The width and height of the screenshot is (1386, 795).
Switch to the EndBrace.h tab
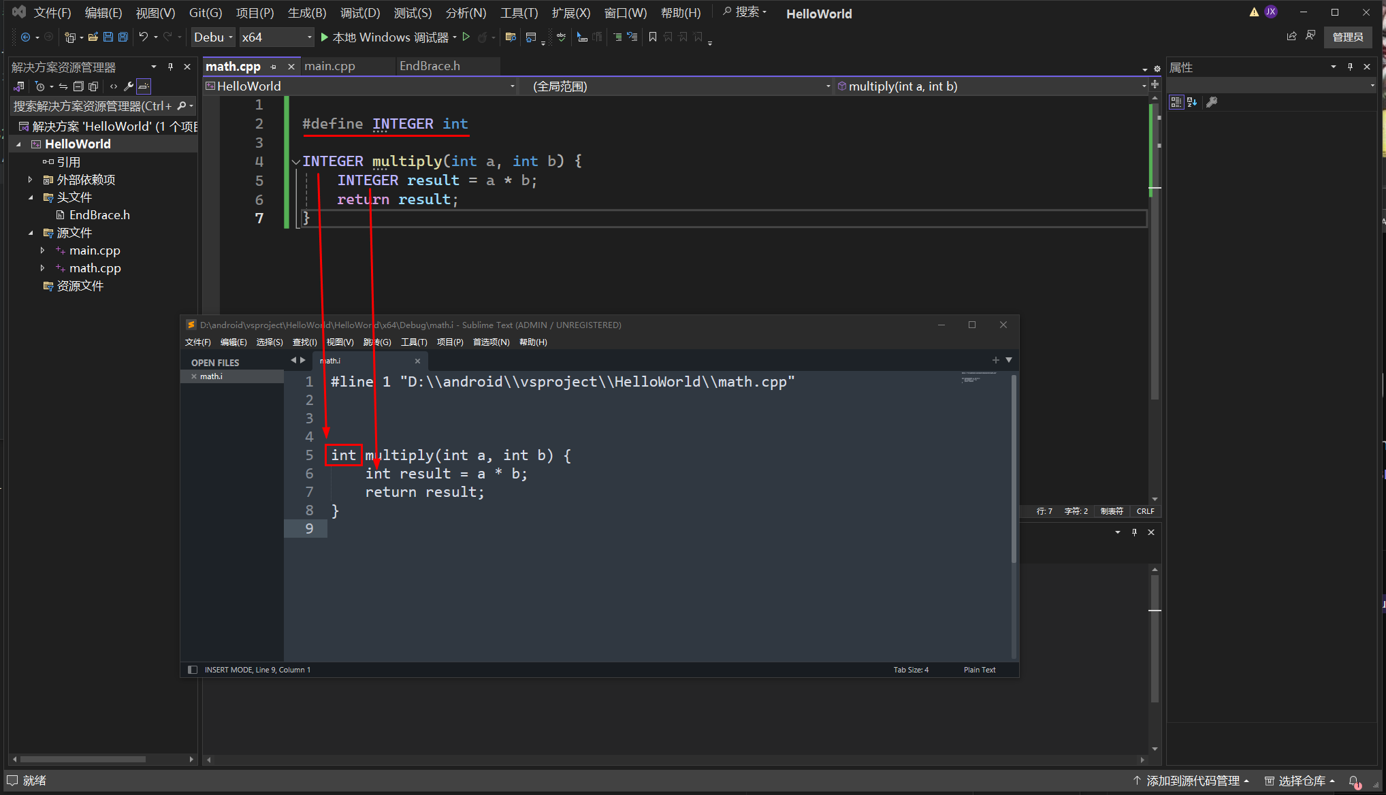tap(430, 66)
